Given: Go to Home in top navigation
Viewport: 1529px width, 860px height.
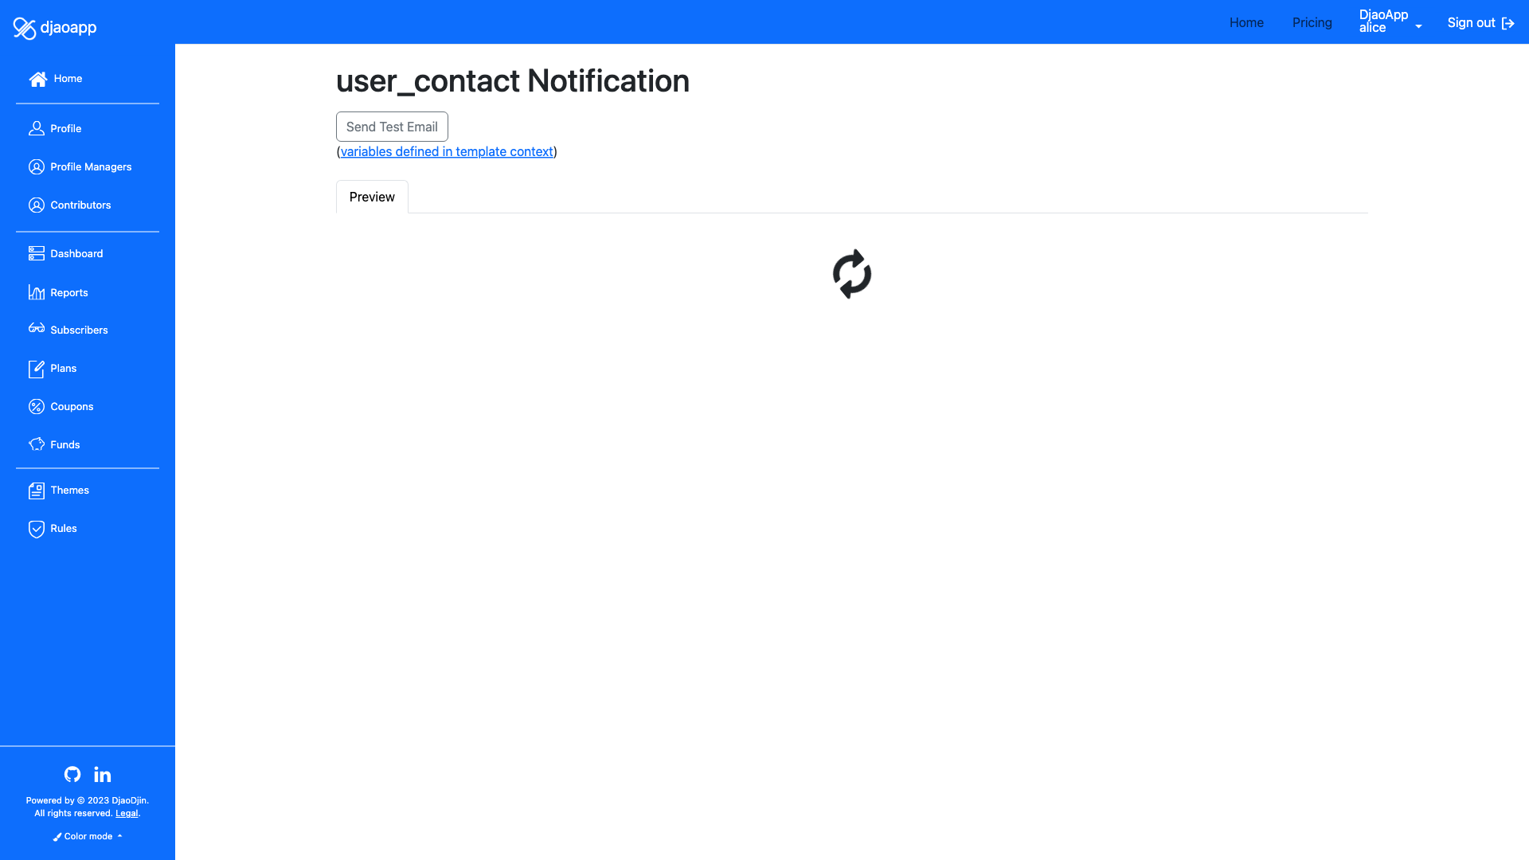Looking at the screenshot, I should pos(1246,22).
